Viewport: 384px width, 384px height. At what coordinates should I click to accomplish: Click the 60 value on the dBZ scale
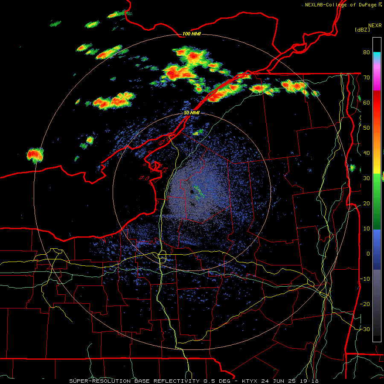tap(367, 102)
